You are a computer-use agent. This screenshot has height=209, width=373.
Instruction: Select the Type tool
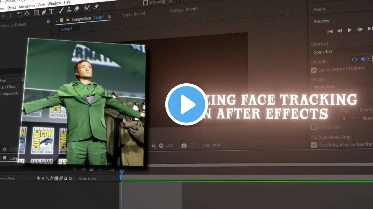tap(52, 12)
